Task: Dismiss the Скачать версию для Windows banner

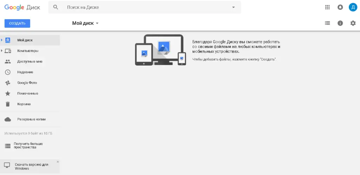Action: [58, 162]
